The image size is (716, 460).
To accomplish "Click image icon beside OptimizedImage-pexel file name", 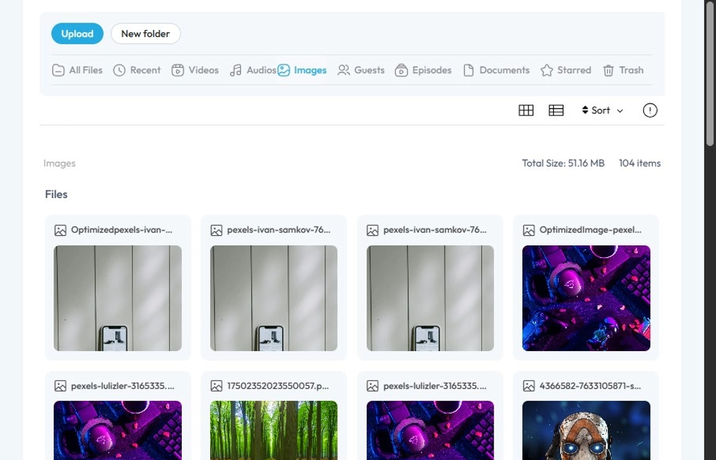I will click(529, 230).
